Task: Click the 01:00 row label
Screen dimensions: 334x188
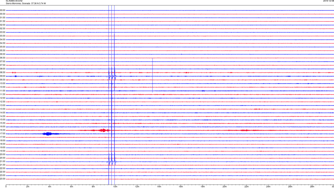Action: (2, 18)
